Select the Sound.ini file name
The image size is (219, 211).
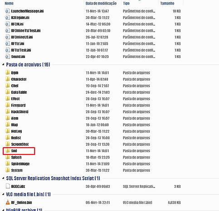click(x=18, y=57)
